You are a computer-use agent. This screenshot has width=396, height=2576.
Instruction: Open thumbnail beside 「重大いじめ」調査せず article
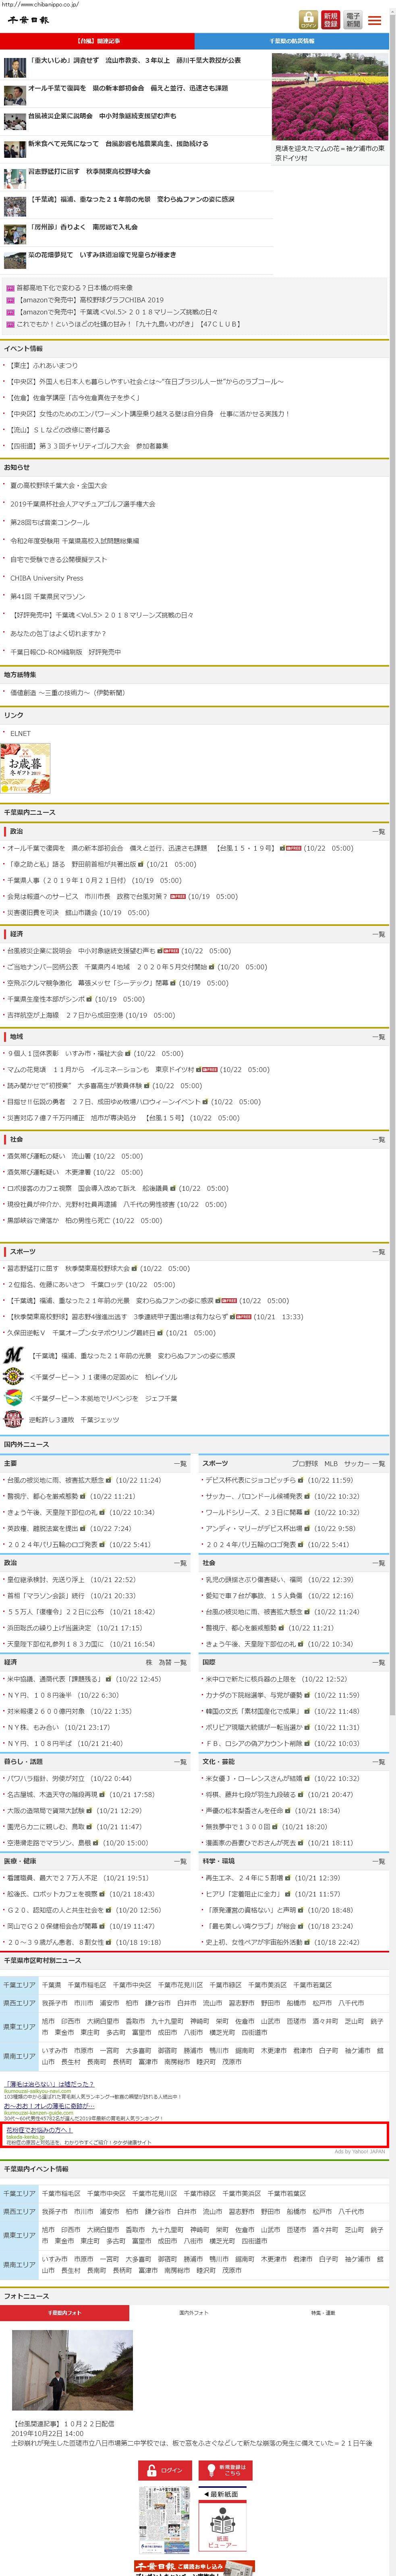(x=15, y=69)
